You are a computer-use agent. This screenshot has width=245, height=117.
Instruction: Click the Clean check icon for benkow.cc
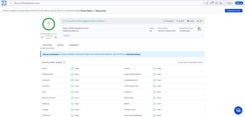pyautogui.click(x=155, y=92)
